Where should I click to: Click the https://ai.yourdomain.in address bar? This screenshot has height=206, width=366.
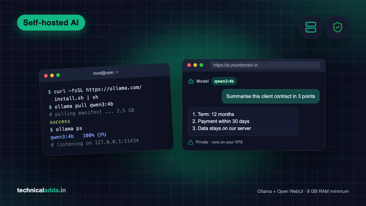point(265,65)
